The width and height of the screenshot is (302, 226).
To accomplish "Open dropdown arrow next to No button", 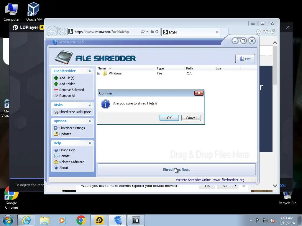I will click(235, 186).
